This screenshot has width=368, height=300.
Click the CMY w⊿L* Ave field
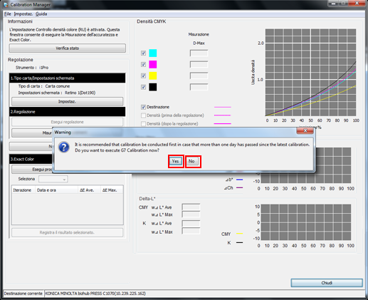pyautogui.click(x=191, y=207)
